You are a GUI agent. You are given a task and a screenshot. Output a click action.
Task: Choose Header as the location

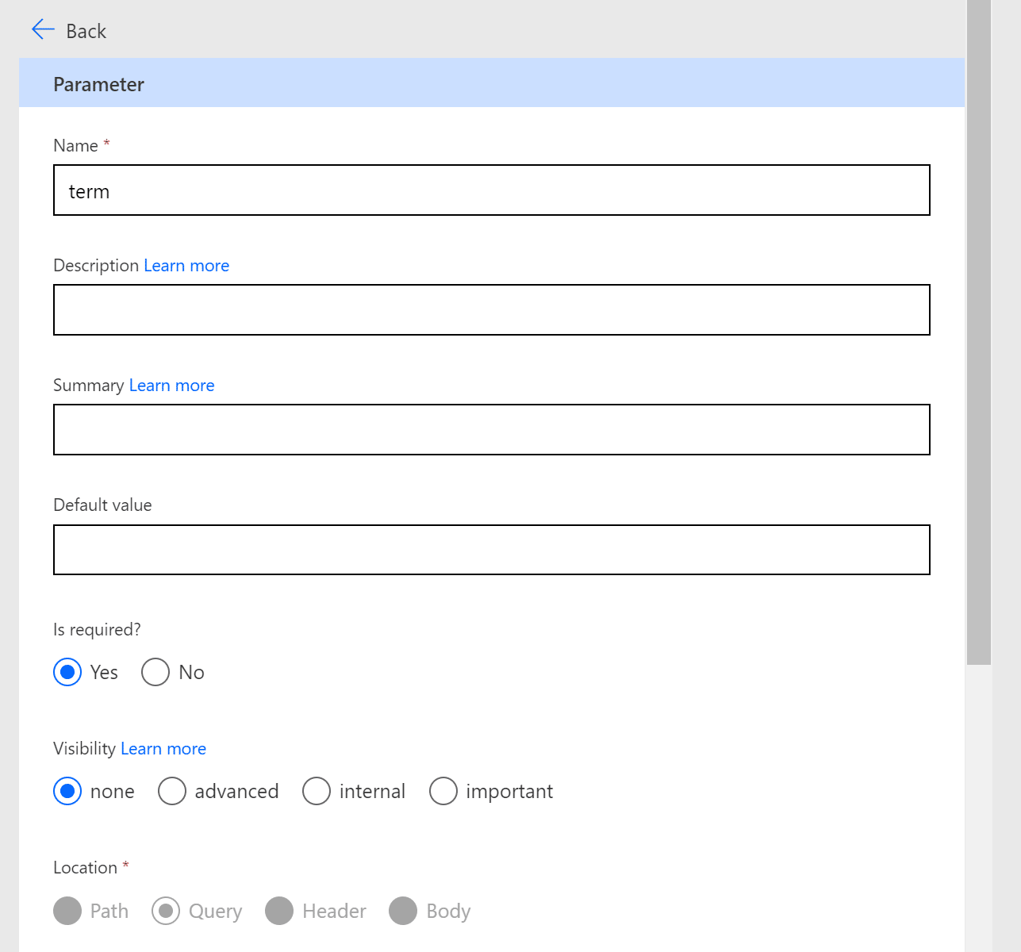(x=279, y=911)
